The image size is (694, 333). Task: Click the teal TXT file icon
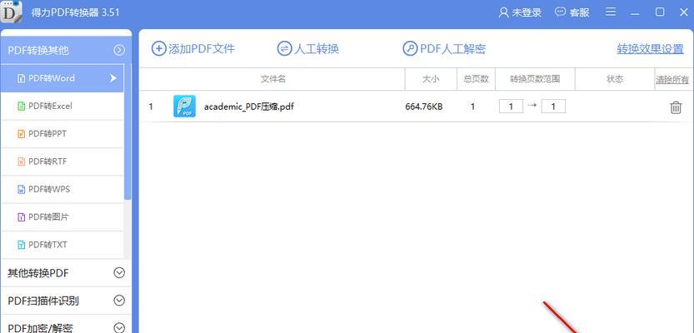click(x=22, y=245)
